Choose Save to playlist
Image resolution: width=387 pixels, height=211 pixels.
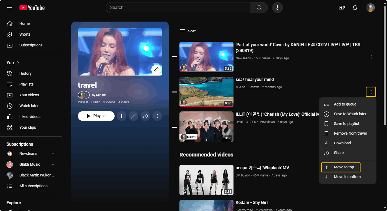pyautogui.click(x=348, y=124)
